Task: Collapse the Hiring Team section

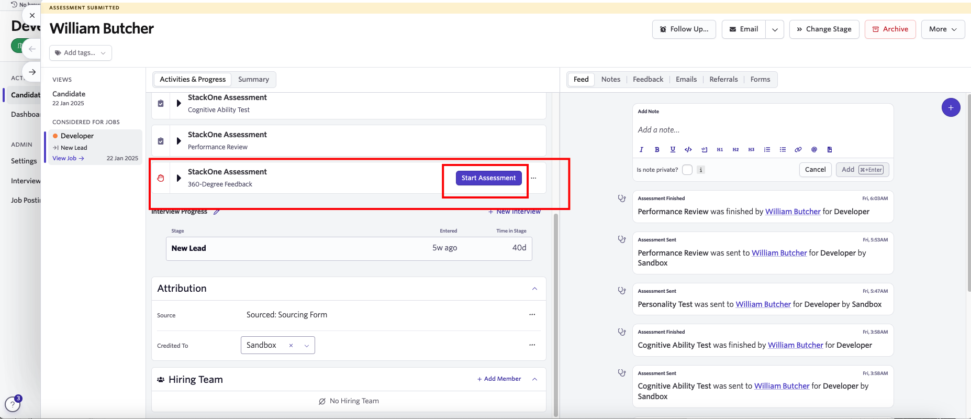Action: [x=534, y=379]
